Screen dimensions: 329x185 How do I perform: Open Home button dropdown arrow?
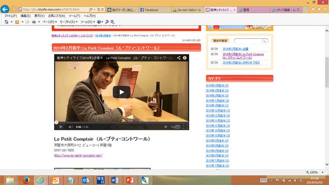12,22
